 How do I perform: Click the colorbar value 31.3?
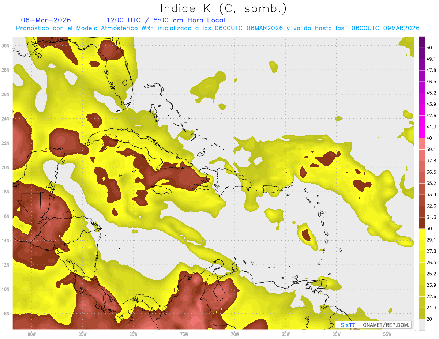click(431, 217)
